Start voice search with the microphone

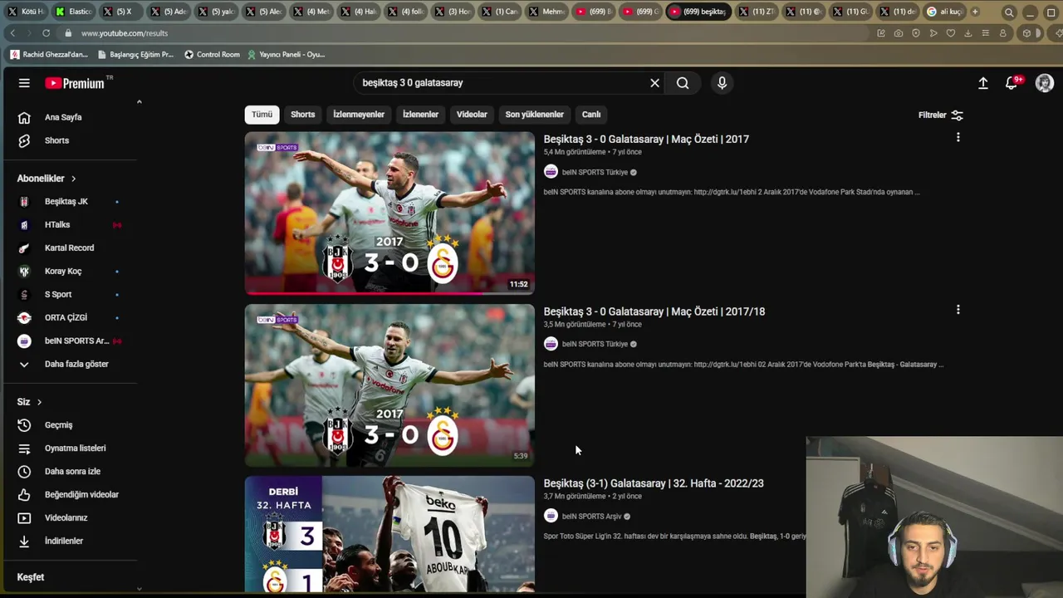pyautogui.click(x=722, y=83)
